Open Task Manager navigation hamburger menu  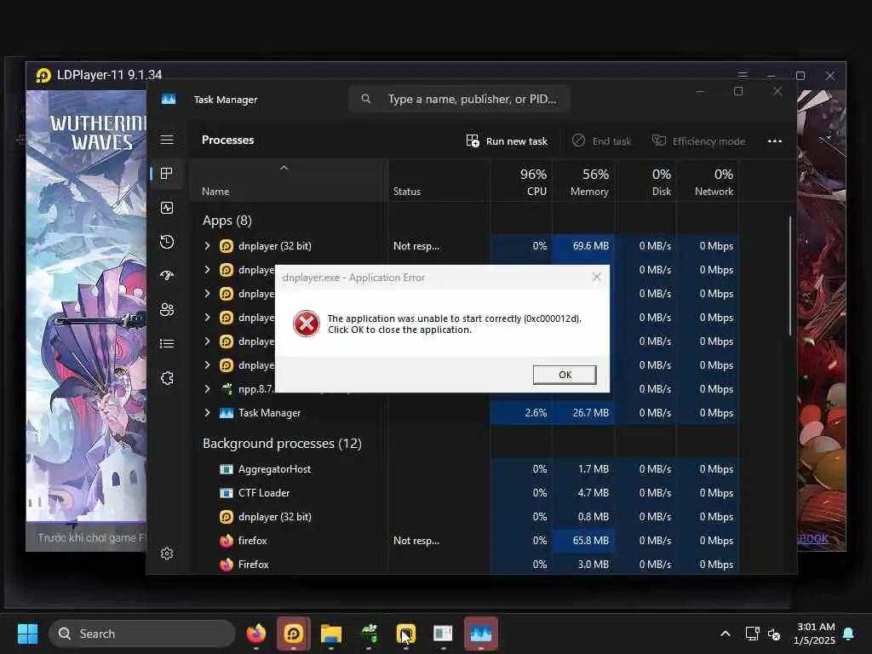pyautogui.click(x=167, y=140)
